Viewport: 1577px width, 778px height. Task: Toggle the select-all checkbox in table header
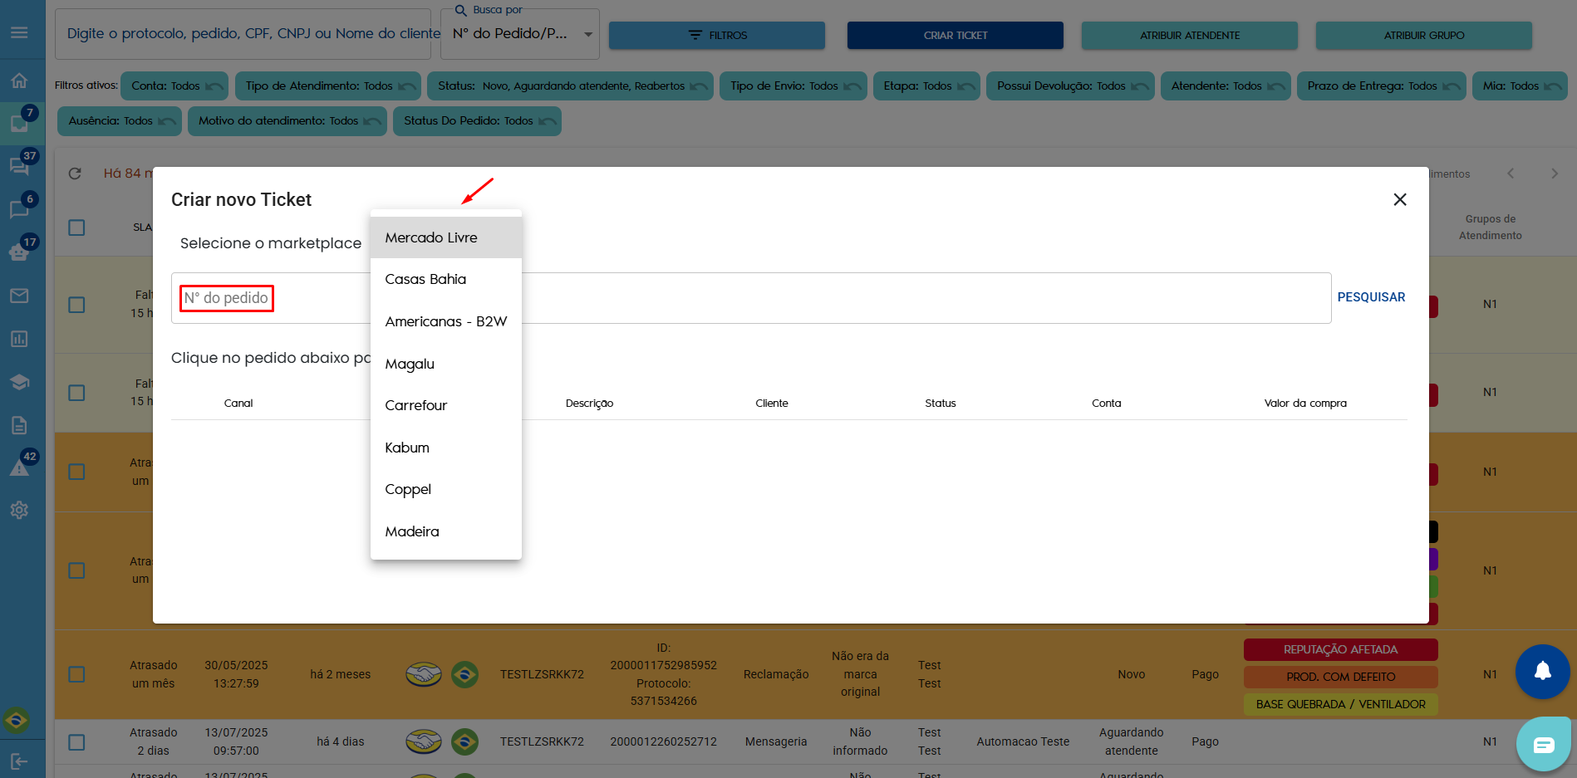pos(76,228)
